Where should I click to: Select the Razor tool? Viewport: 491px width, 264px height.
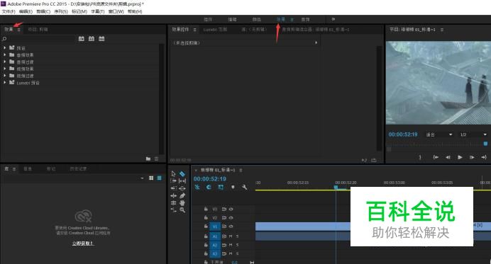pyautogui.click(x=182, y=173)
